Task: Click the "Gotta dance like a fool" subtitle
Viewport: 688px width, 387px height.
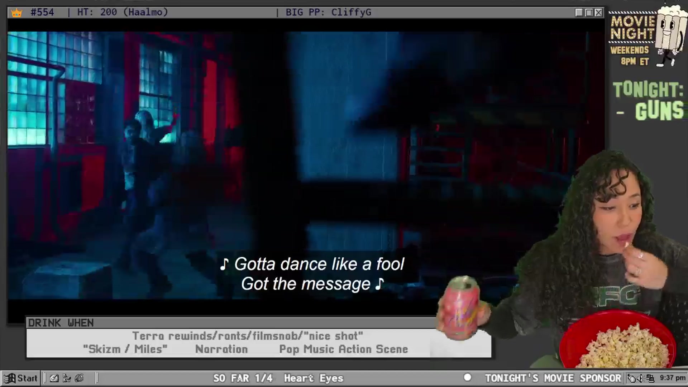Action: pyautogui.click(x=312, y=264)
